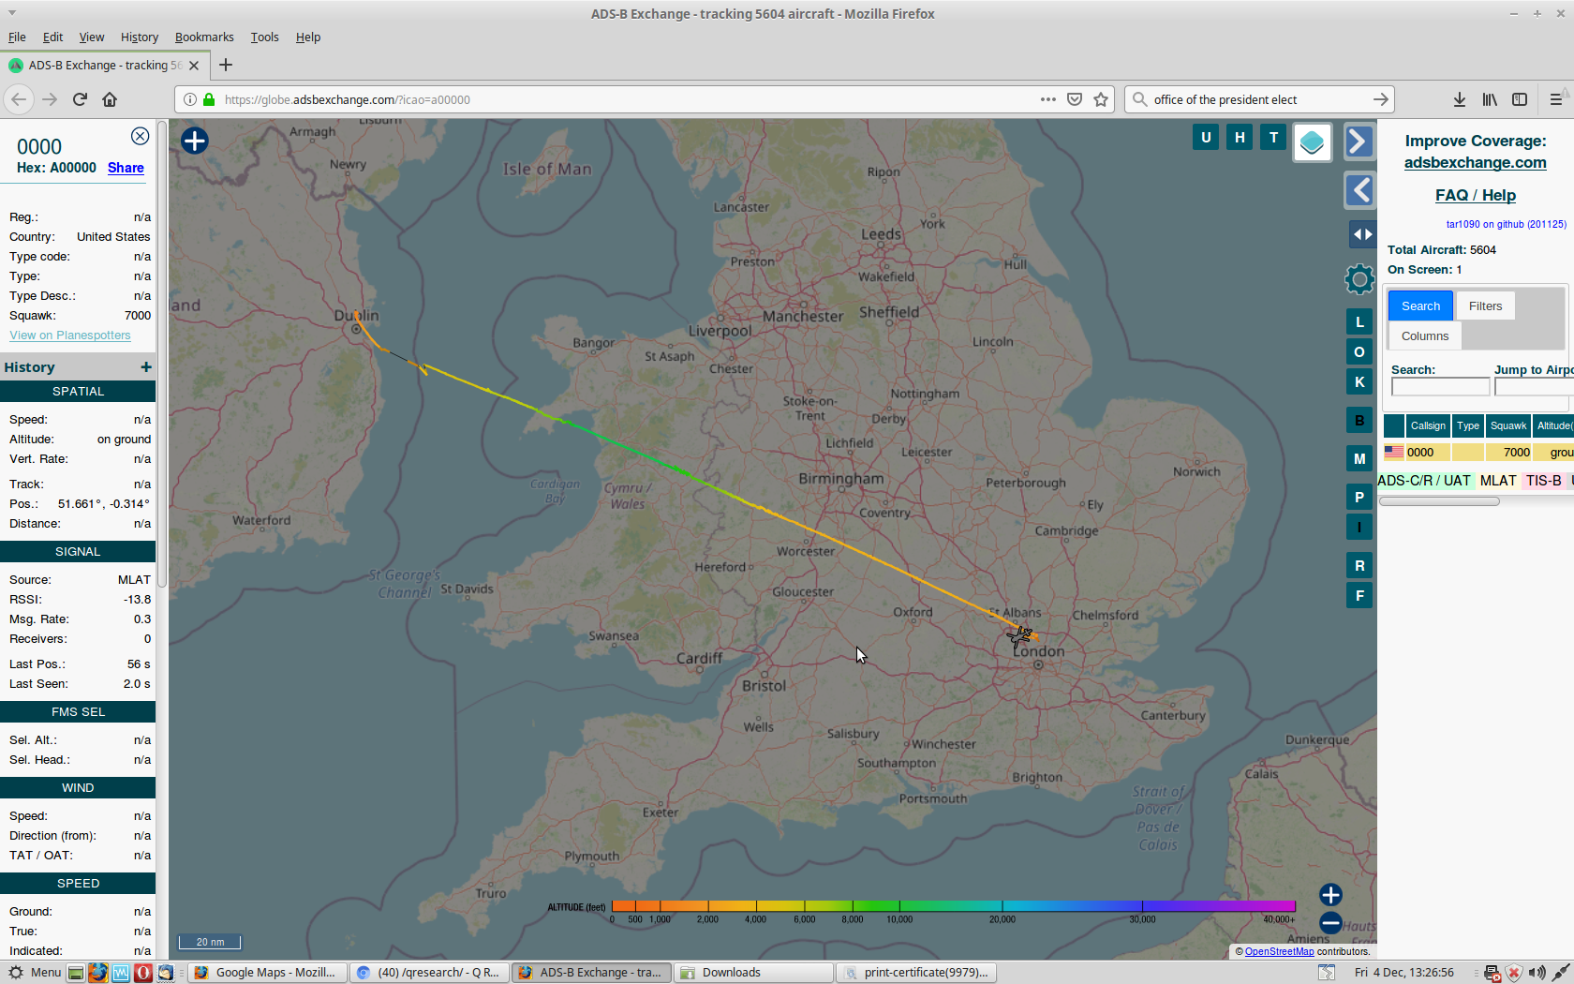Open the Bookmarks menu

(204, 37)
